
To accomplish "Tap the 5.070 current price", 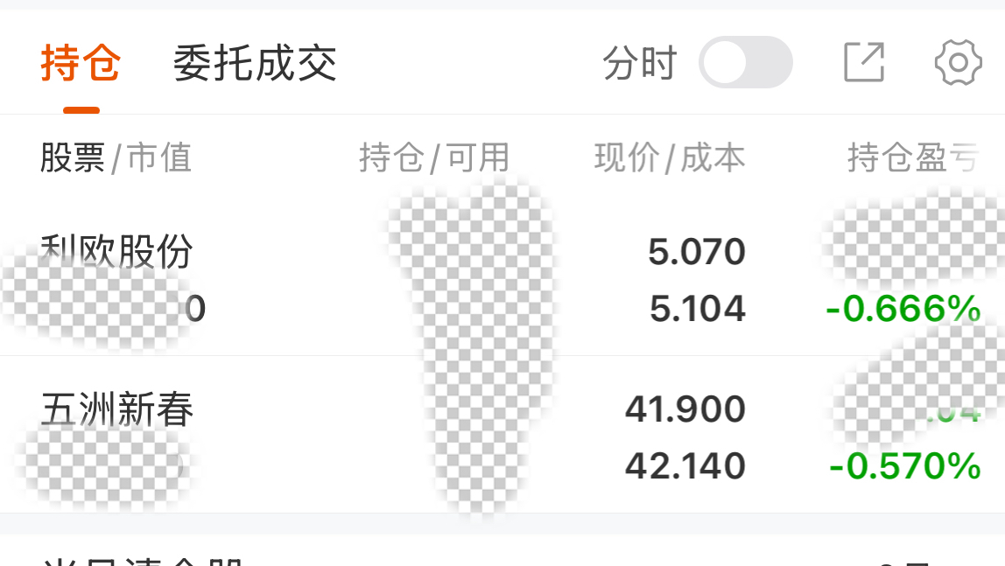I will pos(697,252).
